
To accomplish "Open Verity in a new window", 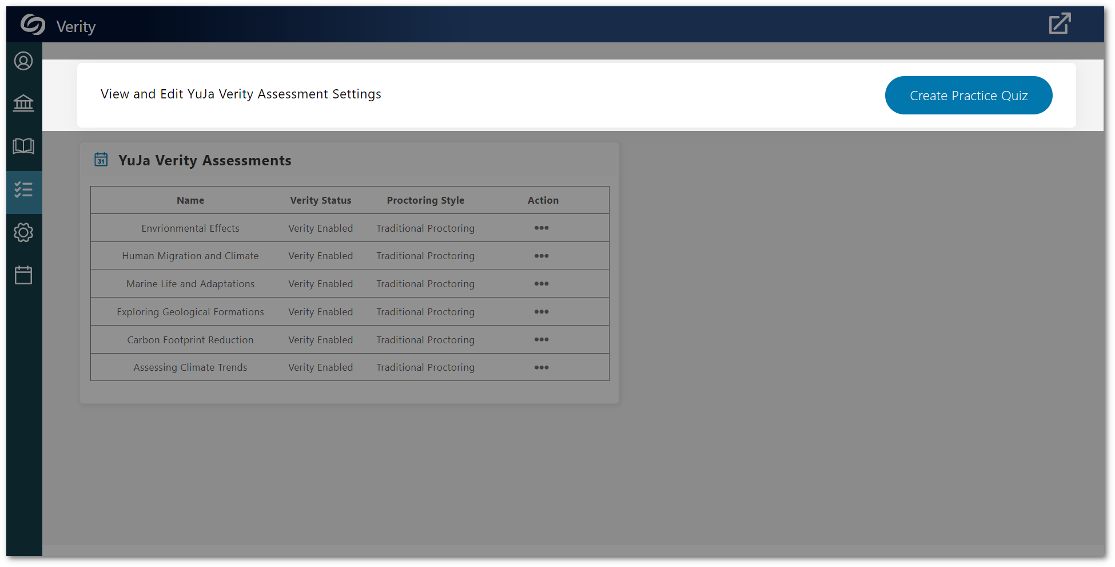I will [x=1060, y=23].
